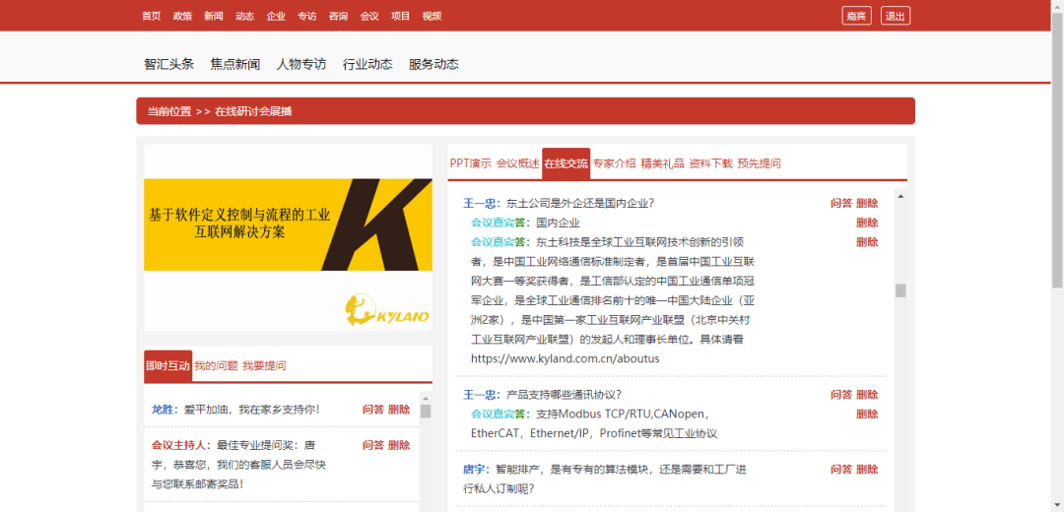Open the 基于软件定义控制 banner image

pyautogui.click(x=288, y=224)
